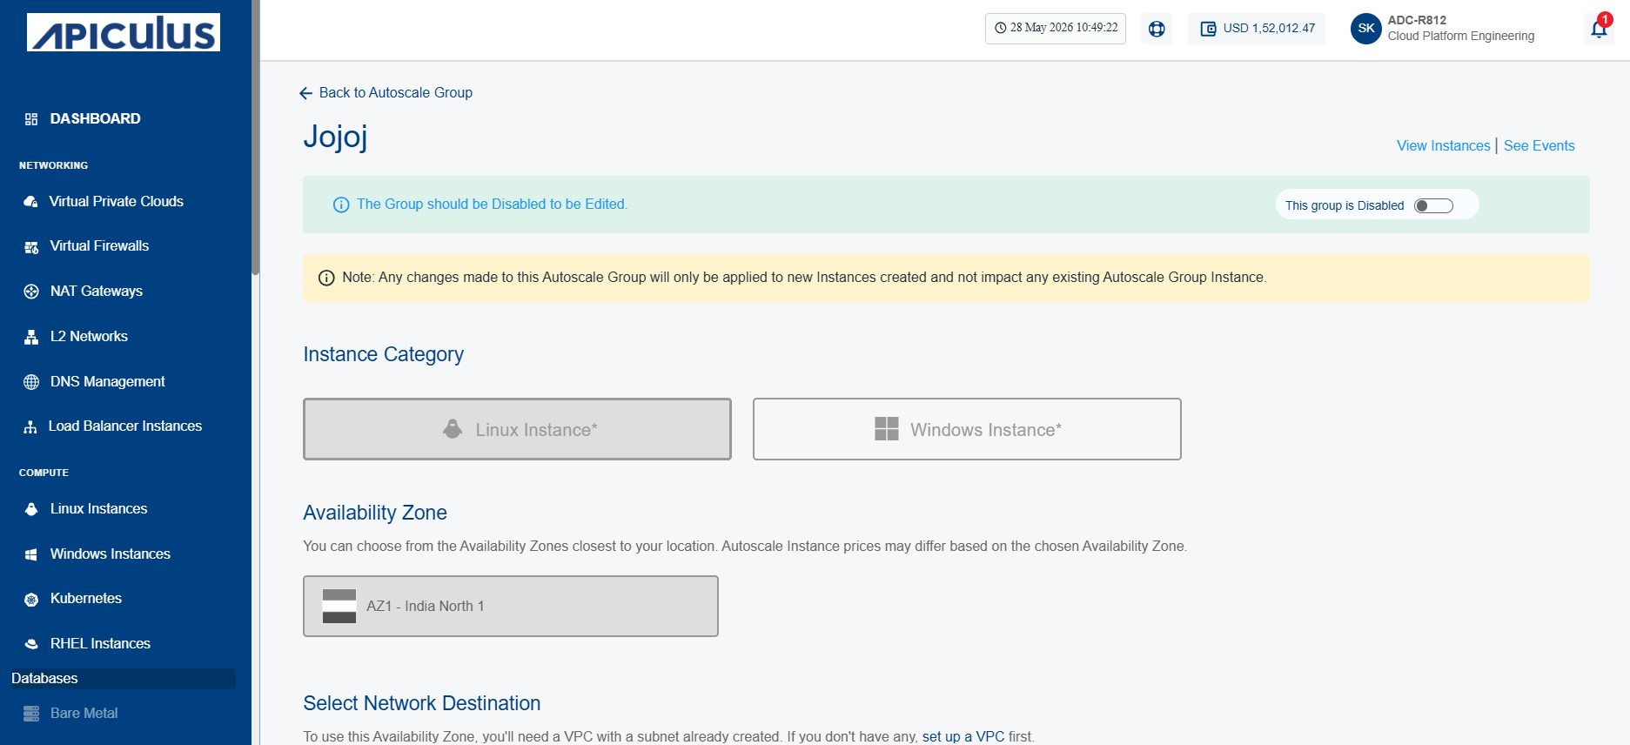Open Windows Instances in sidebar
The height and width of the screenshot is (745, 1630).
click(111, 554)
